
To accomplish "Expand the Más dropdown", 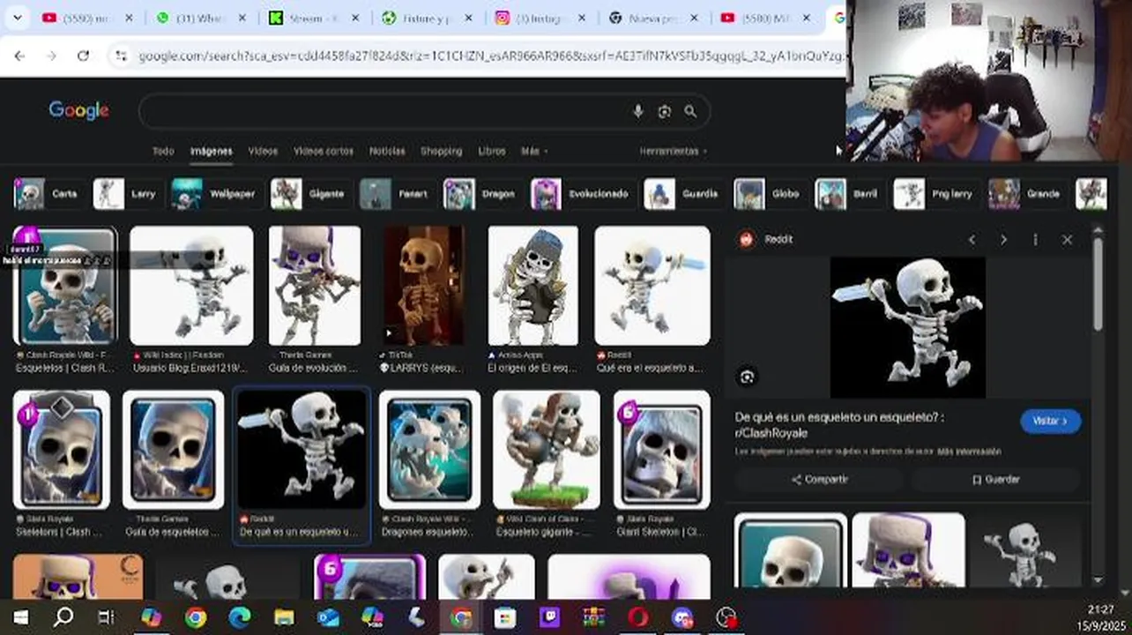I will tap(532, 151).
